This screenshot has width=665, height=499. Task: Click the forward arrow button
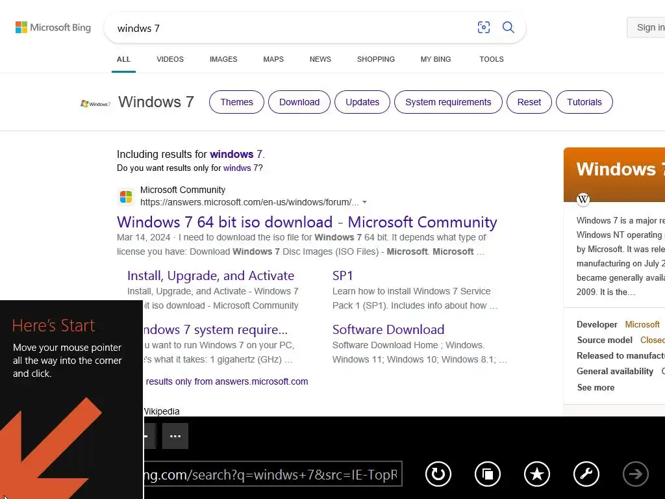click(635, 474)
